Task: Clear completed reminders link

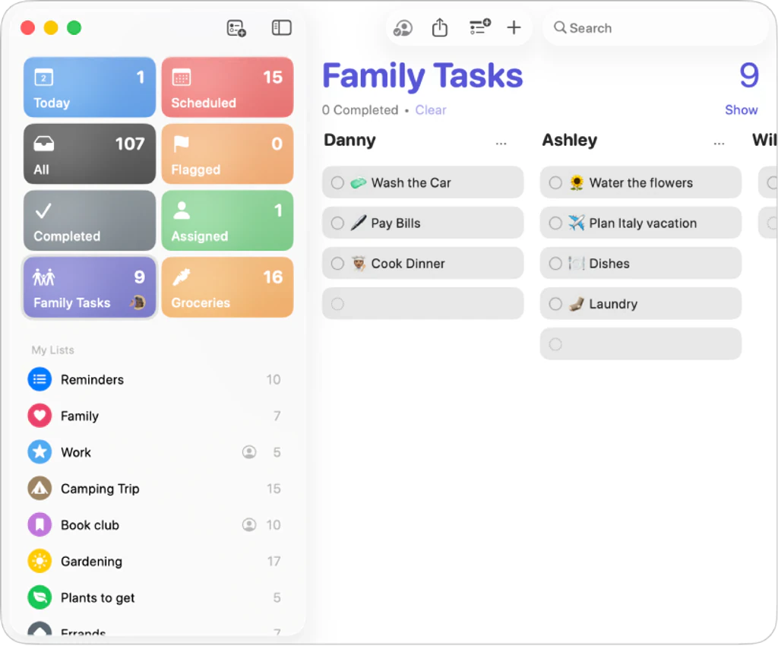Action: tap(431, 110)
